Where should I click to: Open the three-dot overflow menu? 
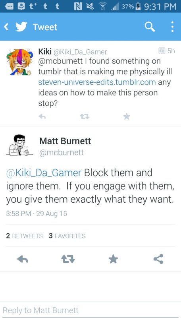click(172, 27)
